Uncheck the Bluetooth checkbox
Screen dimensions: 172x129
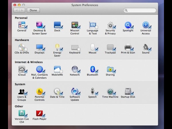[x=97, y=71]
